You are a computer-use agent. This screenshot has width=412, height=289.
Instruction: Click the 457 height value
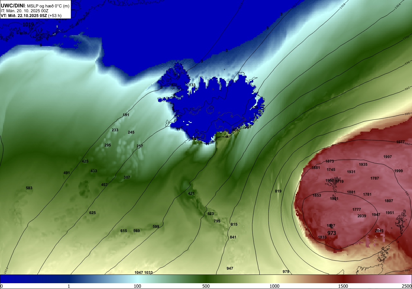coord(104,185)
